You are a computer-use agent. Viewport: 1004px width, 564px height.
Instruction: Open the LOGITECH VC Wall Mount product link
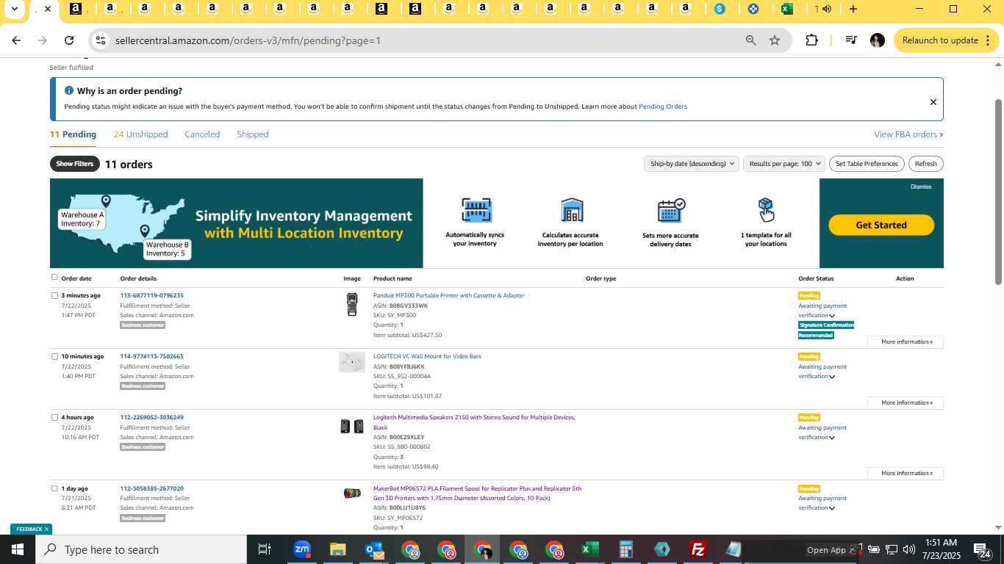coord(427,356)
